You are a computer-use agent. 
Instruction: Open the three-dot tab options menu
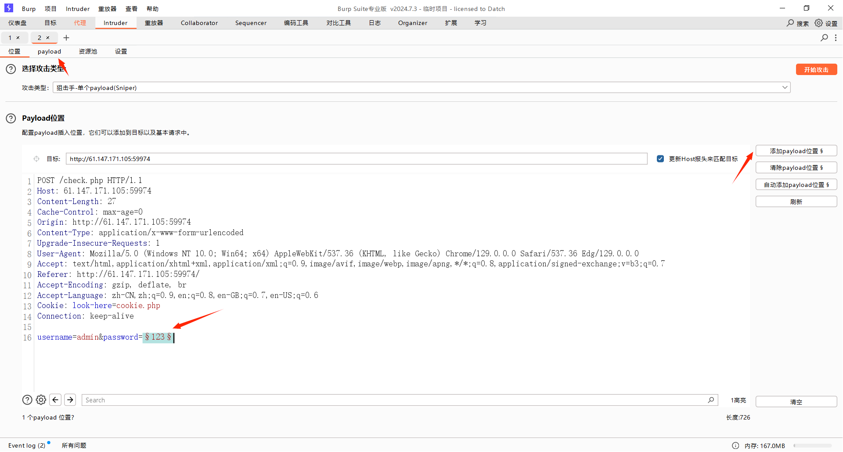pyautogui.click(x=836, y=38)
